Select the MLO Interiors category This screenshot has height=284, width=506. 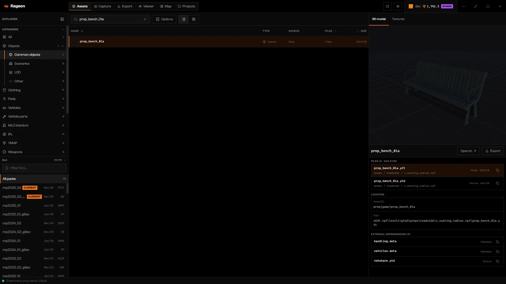coord(33,125)
